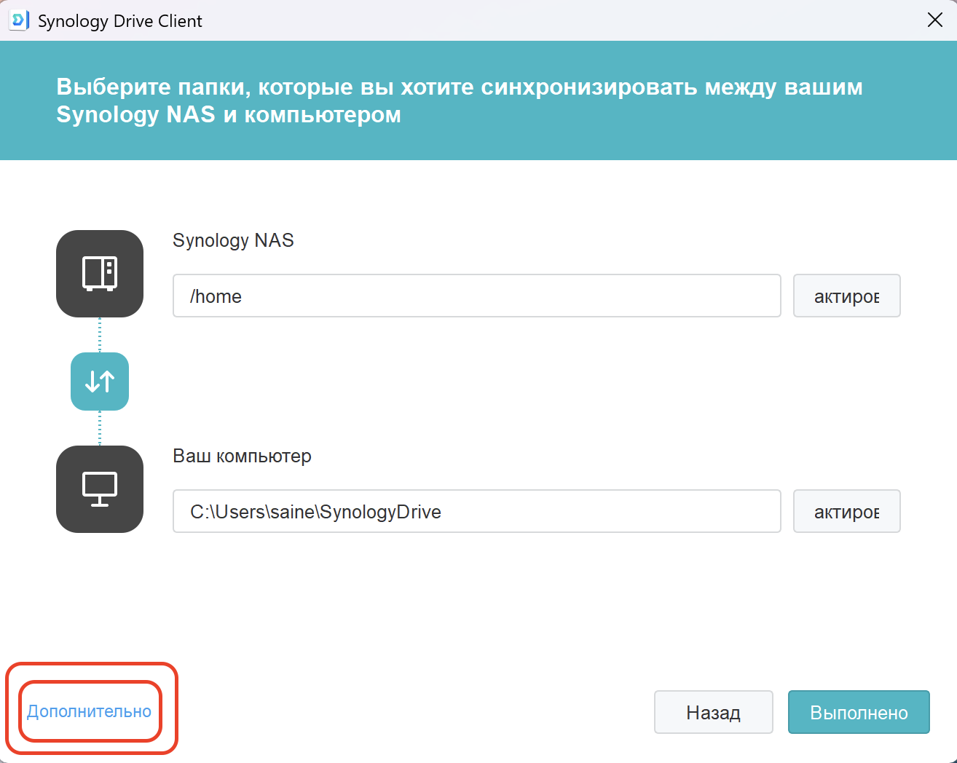
Task: Finish setup with the Выполнено button
Action: [x=859, y=712]
